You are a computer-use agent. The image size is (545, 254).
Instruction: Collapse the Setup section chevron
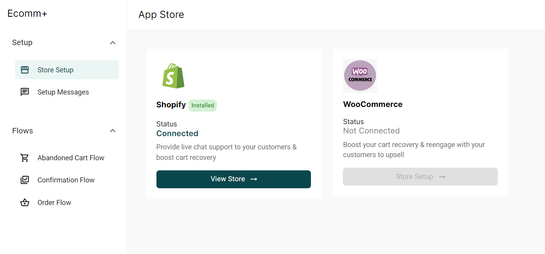tap(113, 42)
